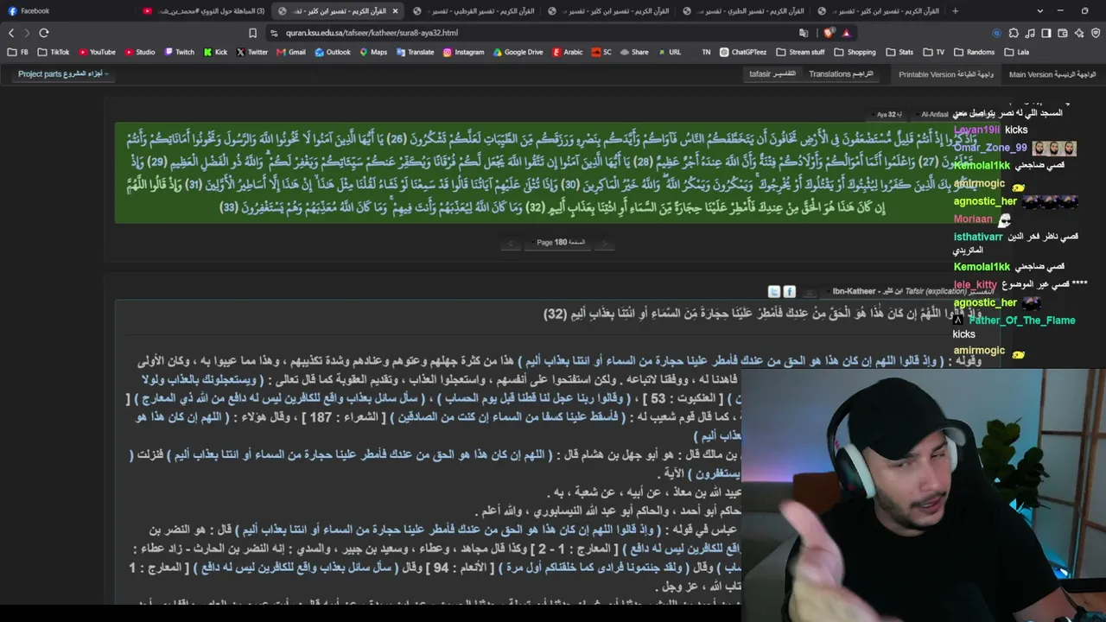Open the Printable Version link
Viewport: 1106px width, 622px height.
click(x=946, y=74)
